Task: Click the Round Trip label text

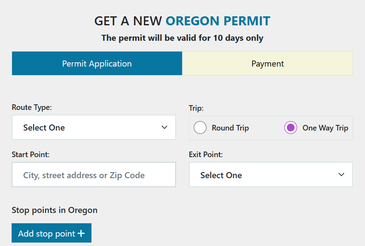Action: click(230, 128)
